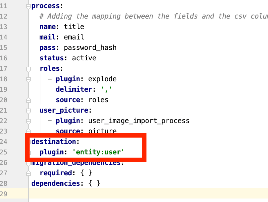Click the password_hash value
Image resolution: width=268 pixels, height=202 pixels.
pyautogui.click(x=90, y=48)
